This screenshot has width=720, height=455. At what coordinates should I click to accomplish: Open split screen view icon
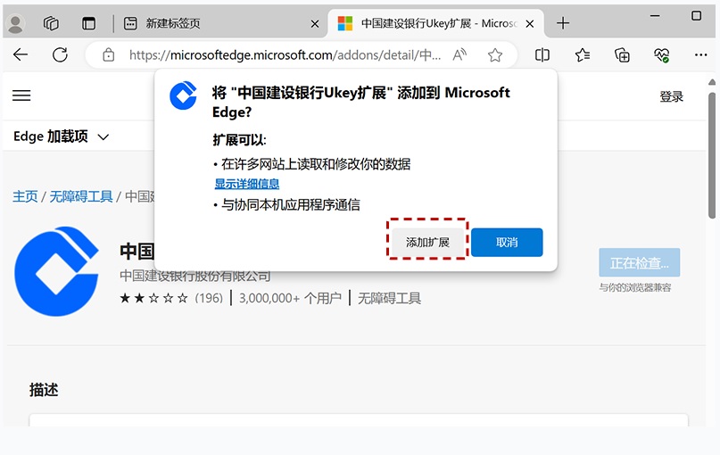point(542,55)
